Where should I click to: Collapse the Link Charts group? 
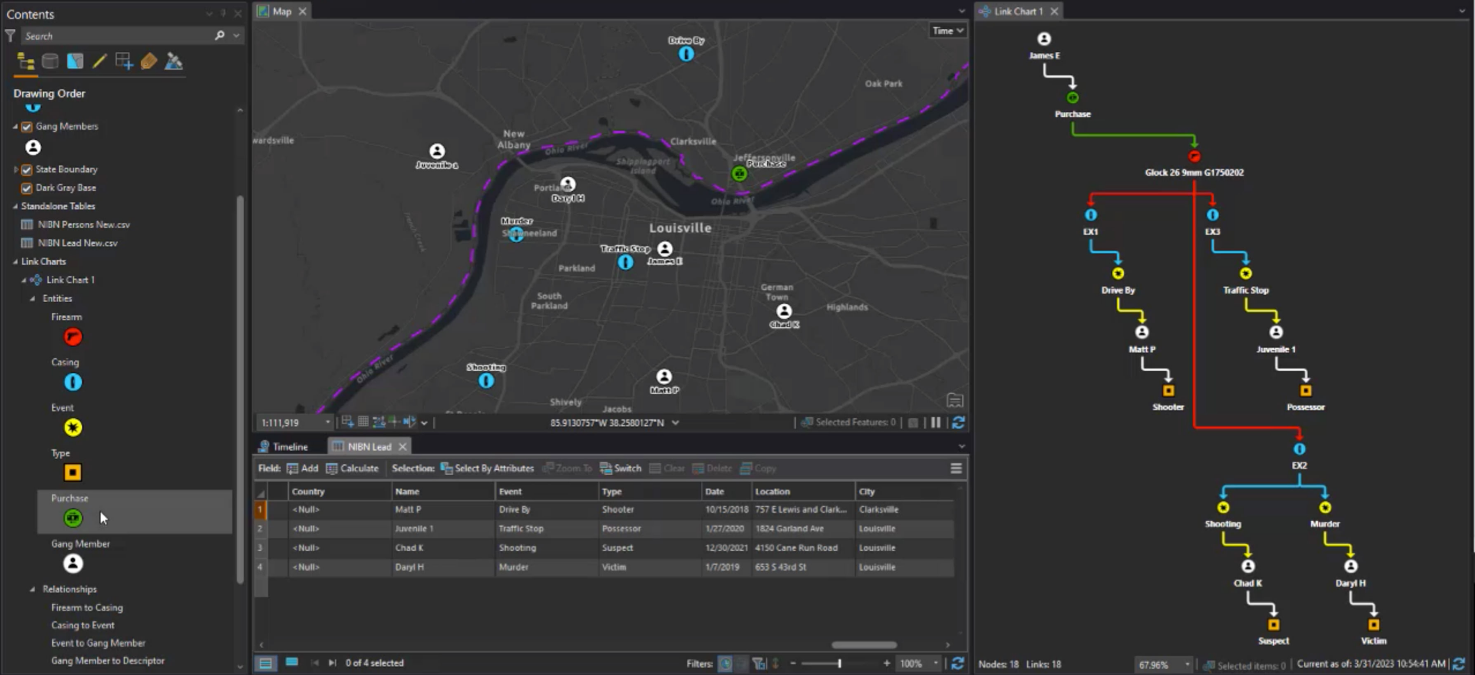point(15,261)
